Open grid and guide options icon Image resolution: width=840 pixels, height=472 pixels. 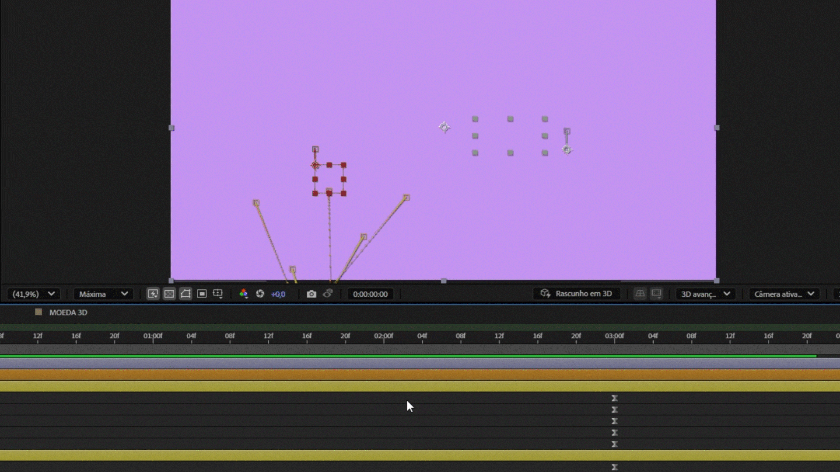click(218, 294)
